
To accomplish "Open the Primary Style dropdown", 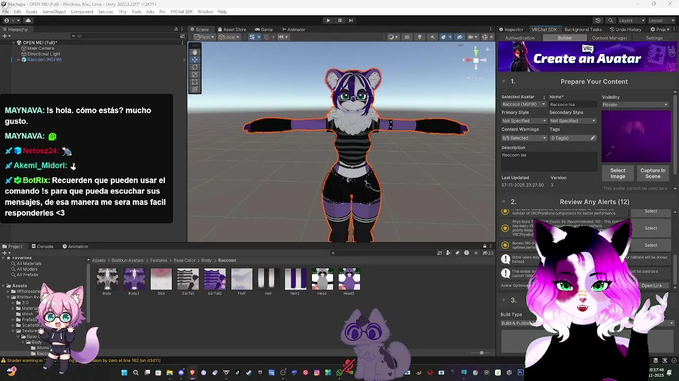I will tap(524, 121).
